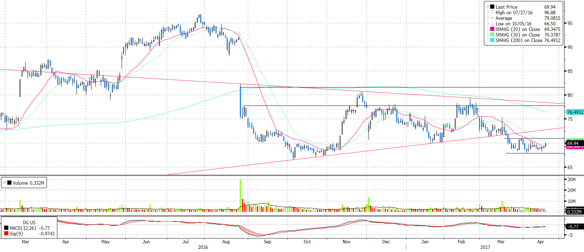Select 'SMAVG (30) on Close' legend label

[x=518, y=35]
